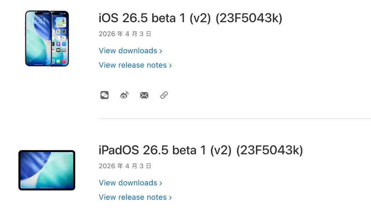Click chevron beside iOS View downloads
The height and width of the screenshot is (208, 371).
click(161, 51)
